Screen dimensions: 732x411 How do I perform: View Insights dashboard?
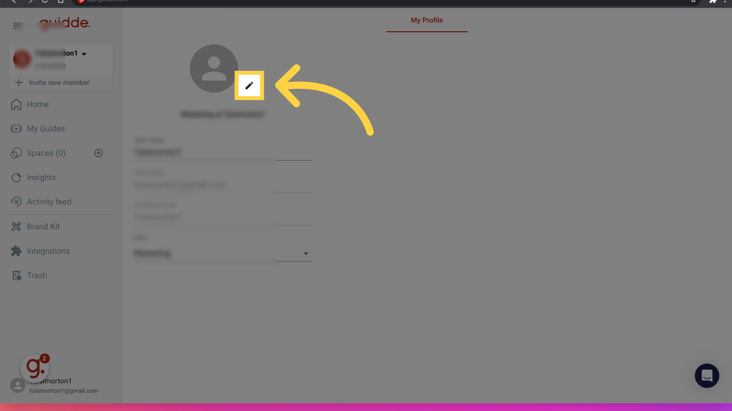coord(41,177)
